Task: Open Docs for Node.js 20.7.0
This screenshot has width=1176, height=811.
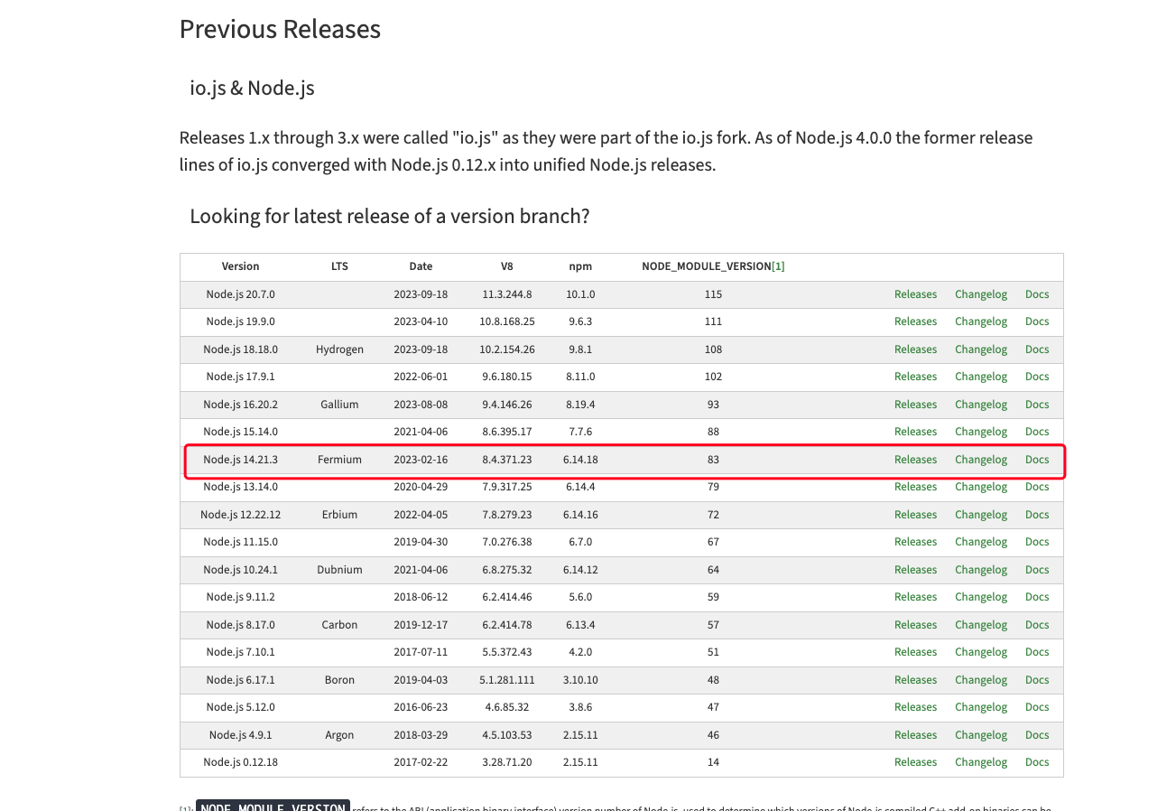Action: tap(1037, 294)
